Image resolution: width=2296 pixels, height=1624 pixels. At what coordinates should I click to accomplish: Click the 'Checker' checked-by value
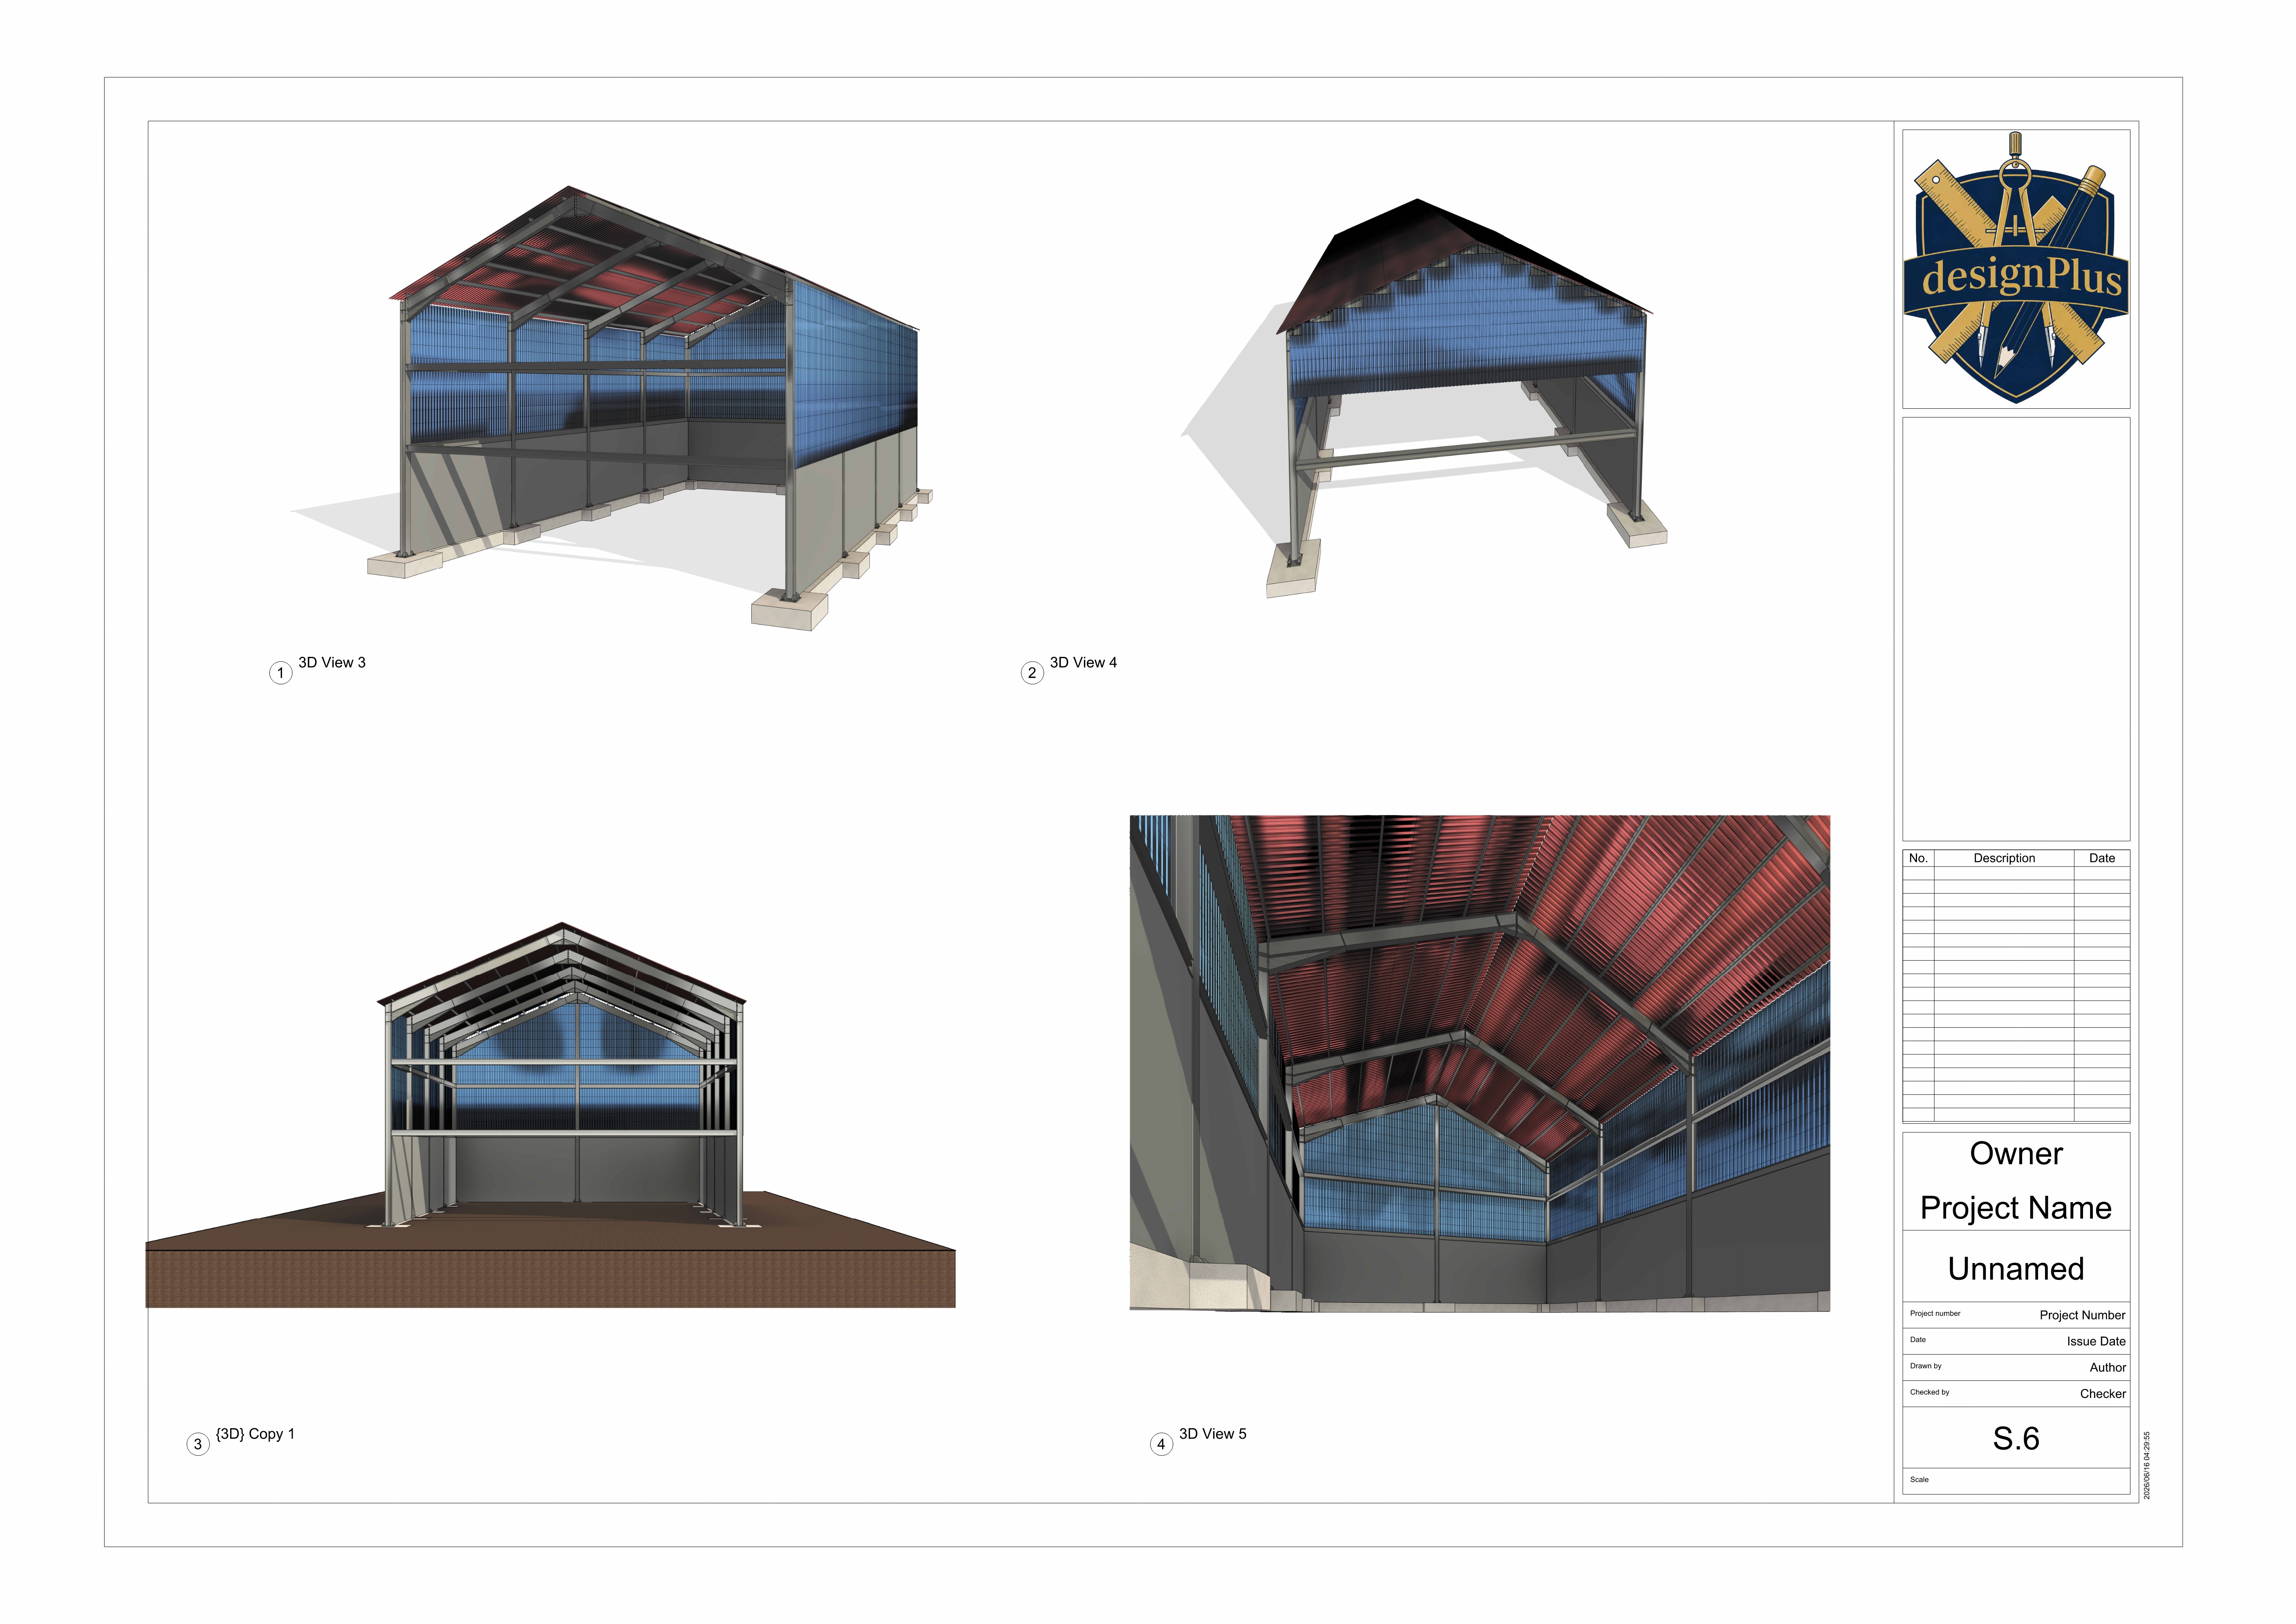[2103, 1394]
